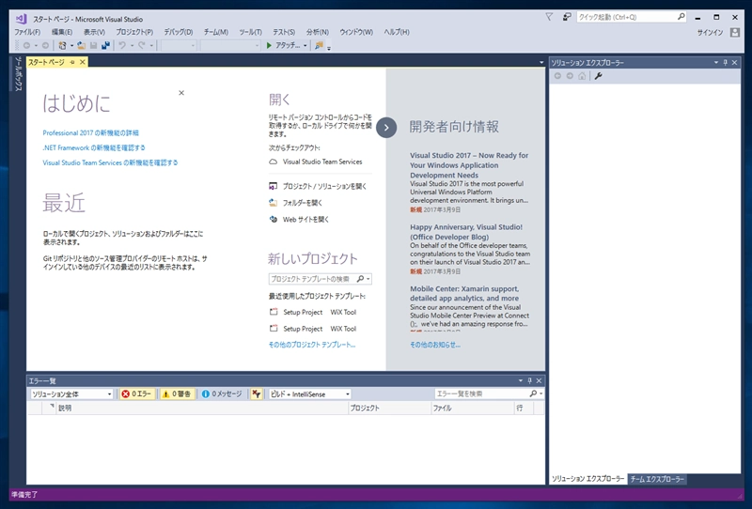Screen dimensions: 752x509
Task: Click Web サイトを開く
Action: pos(299,220)
